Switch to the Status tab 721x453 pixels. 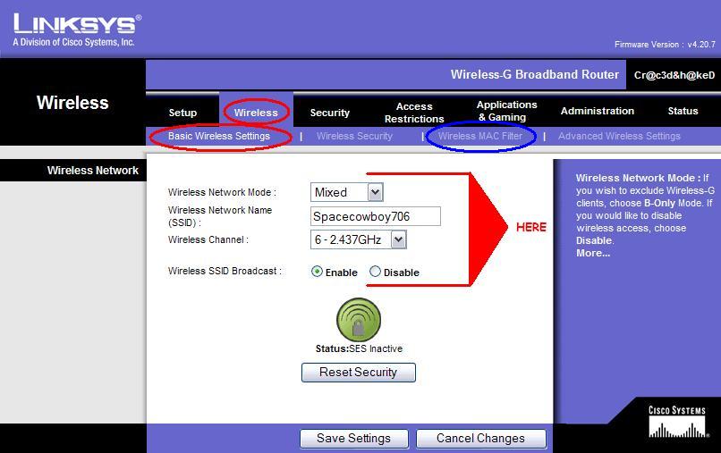pyautogui.click(x=683, y=111)
